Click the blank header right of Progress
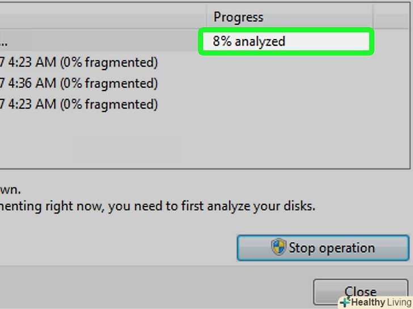 coord(391,17)
